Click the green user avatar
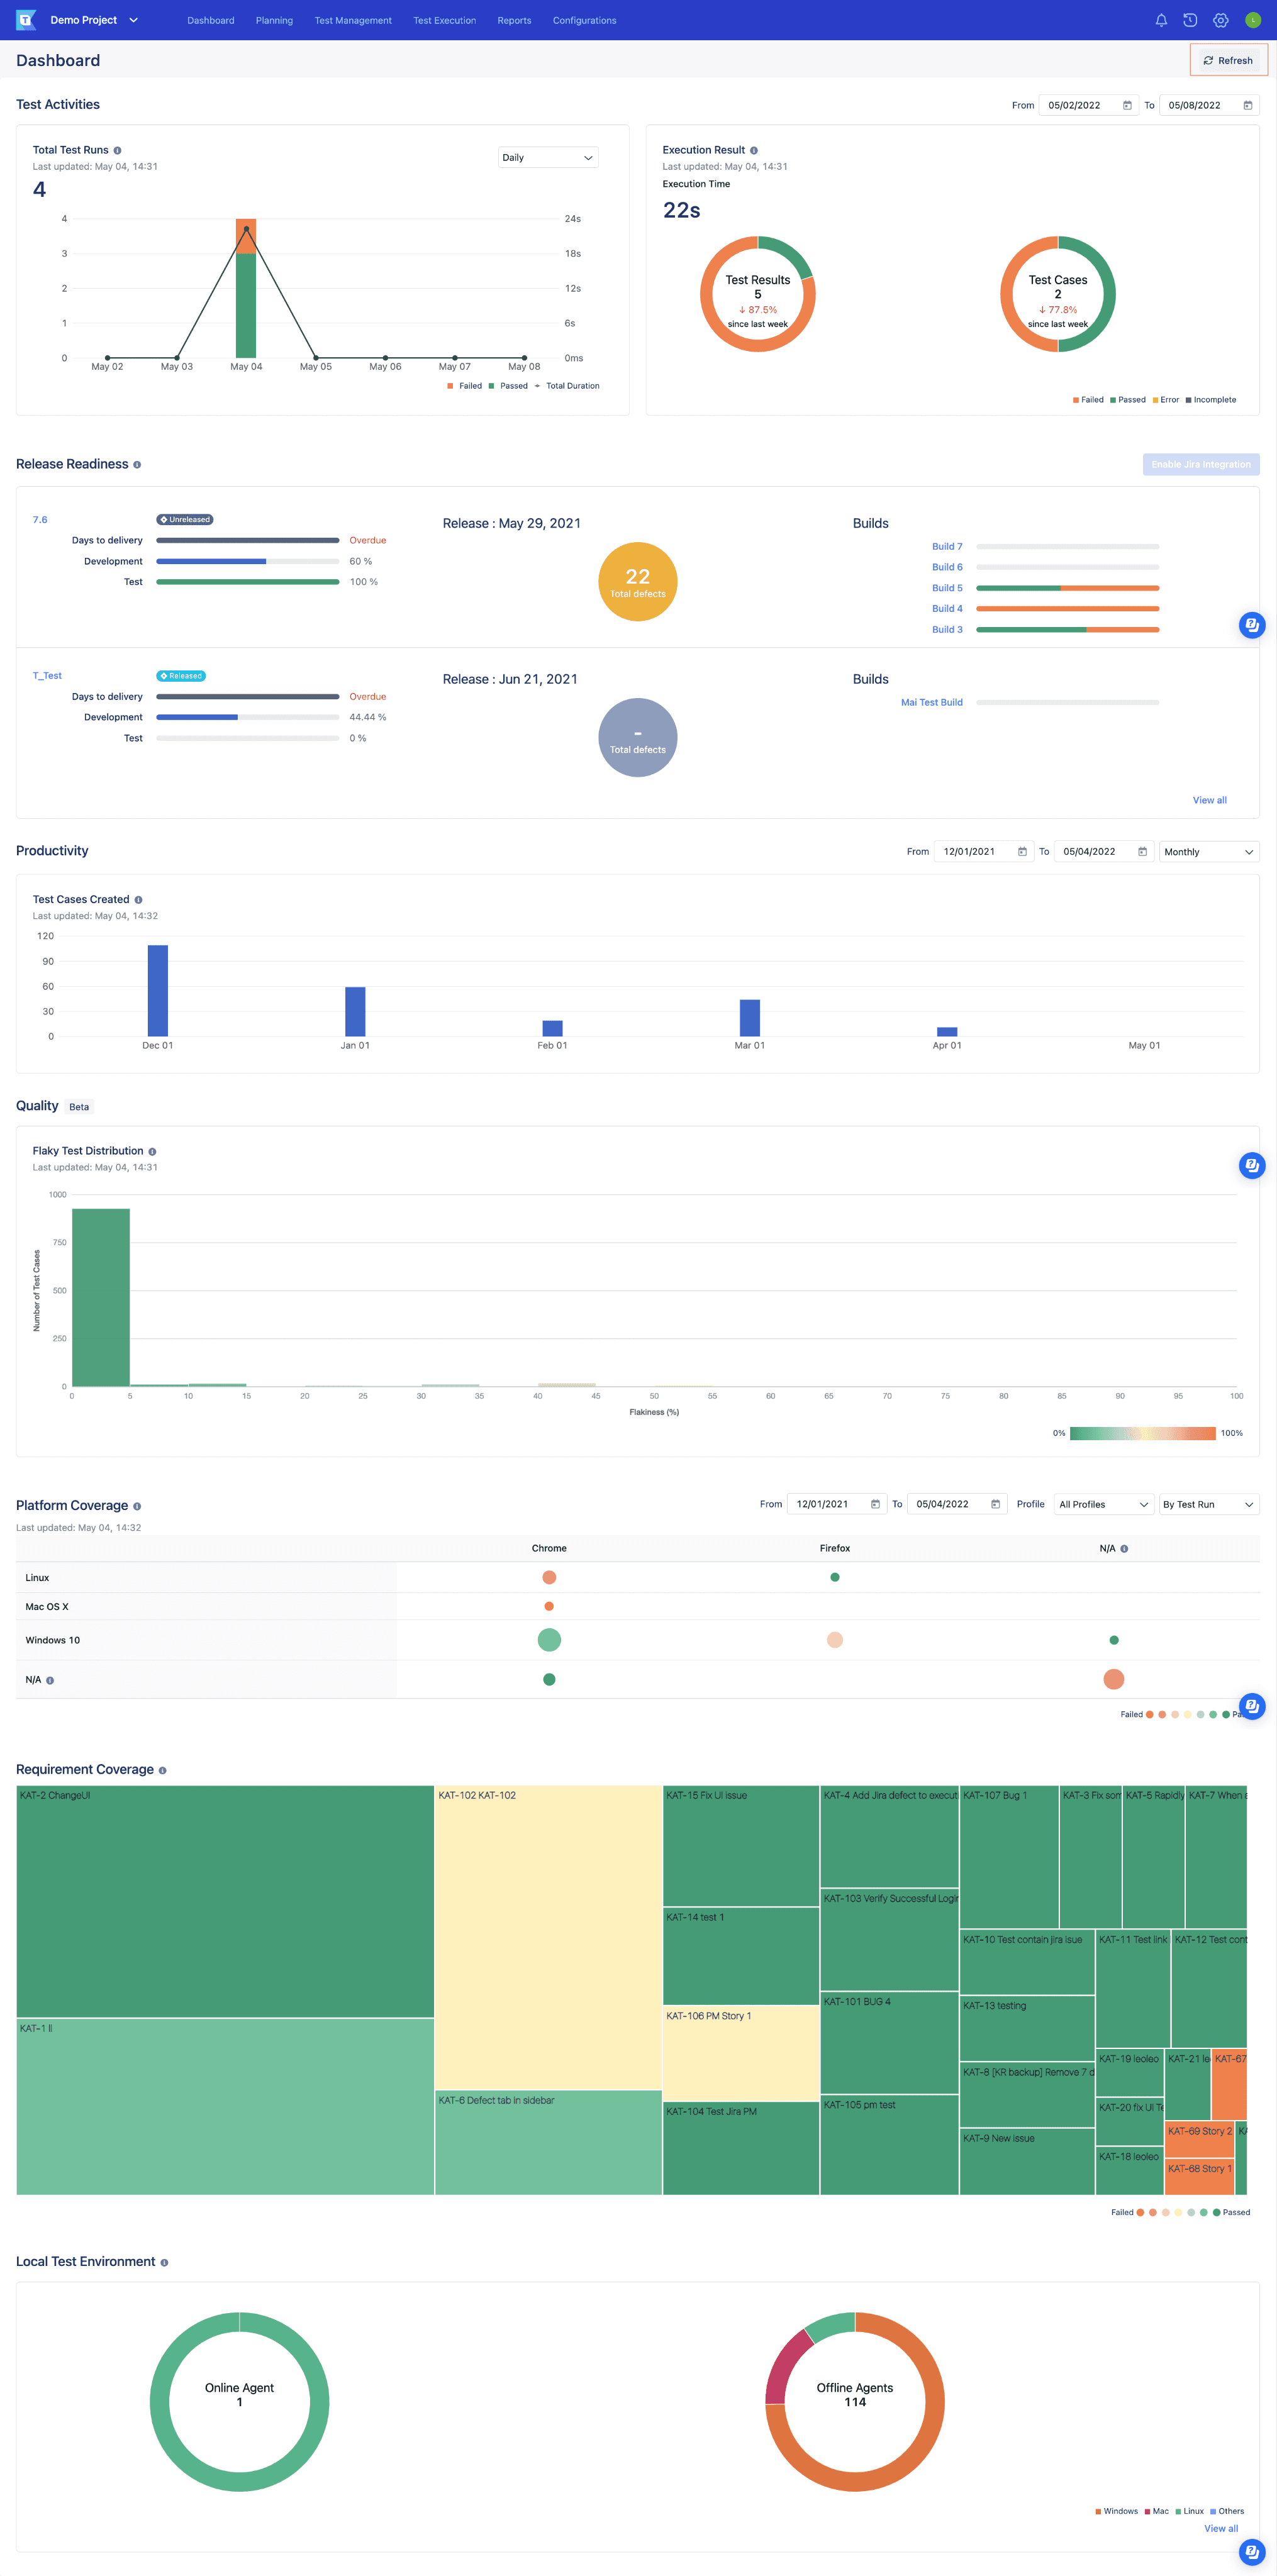 click(x=1252, y=20)
